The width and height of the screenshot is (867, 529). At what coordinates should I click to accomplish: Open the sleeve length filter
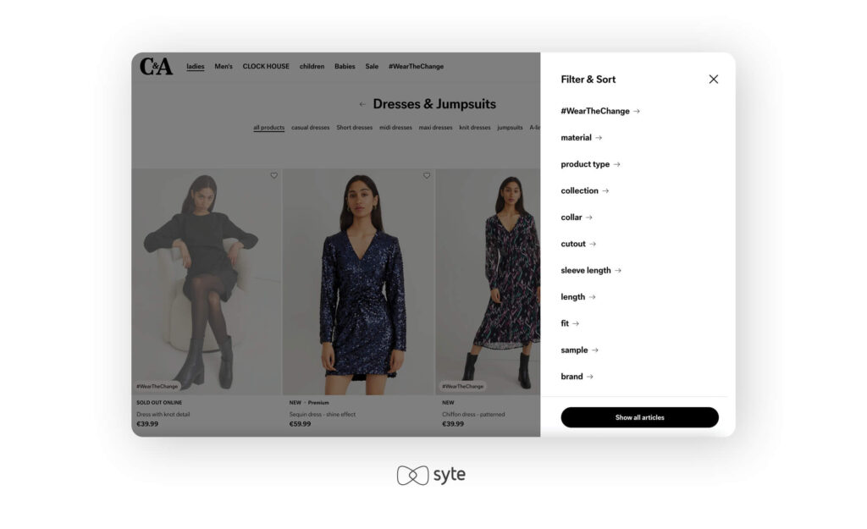tap(590, 270)
